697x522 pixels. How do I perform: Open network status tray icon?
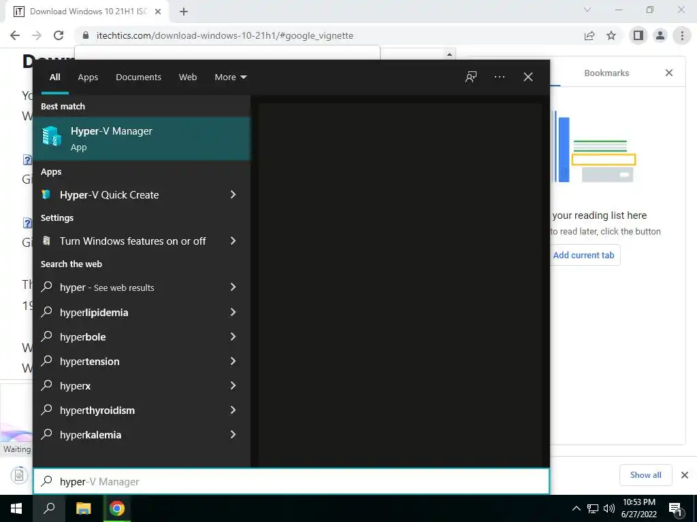coord(593,508)
